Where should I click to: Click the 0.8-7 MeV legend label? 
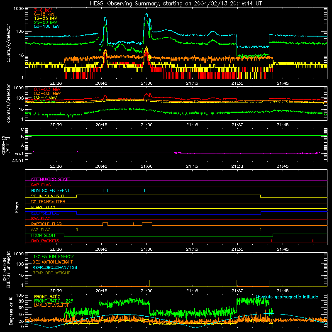(45, 98)
